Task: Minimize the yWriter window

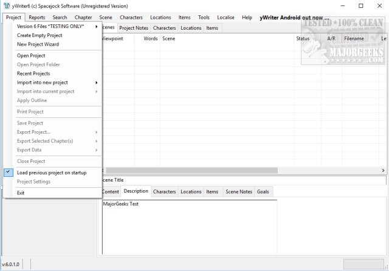Action: [343, 6]
